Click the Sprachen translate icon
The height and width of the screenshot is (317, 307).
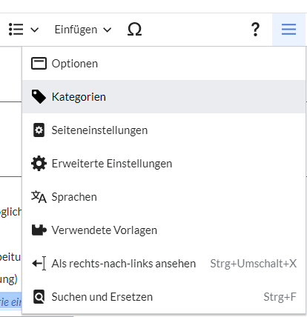click(39, 197)
